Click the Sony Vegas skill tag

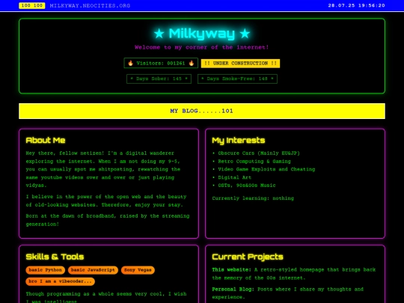coord(138,270)
